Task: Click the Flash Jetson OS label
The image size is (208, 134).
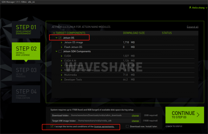Action: [x=73, y=47]
